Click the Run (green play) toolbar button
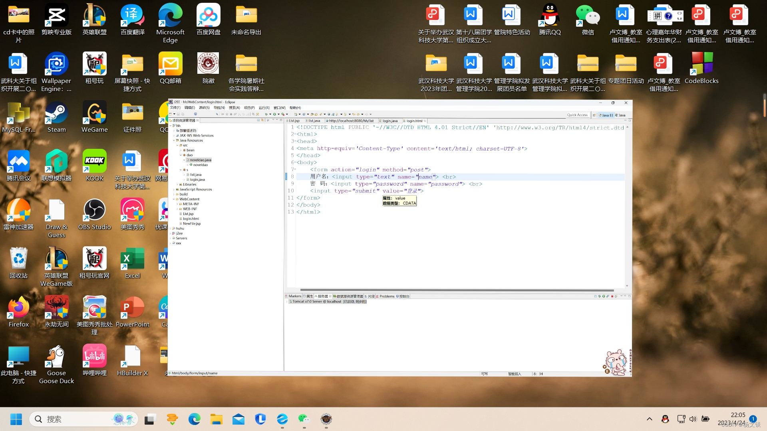Viewport: 767px width, 431px height. pyautogui.click(x=274, y=114)
